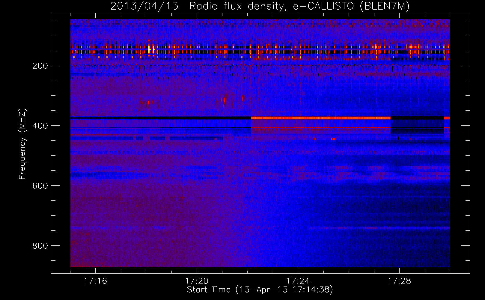Click the "Start Time (13-Apr-13 17:14:38)" label

point(260,290)
